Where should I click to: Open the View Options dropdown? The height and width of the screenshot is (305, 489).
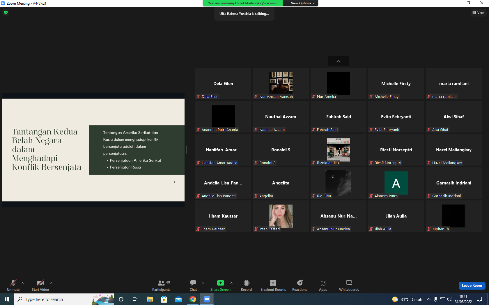click(x=303, y=3)
